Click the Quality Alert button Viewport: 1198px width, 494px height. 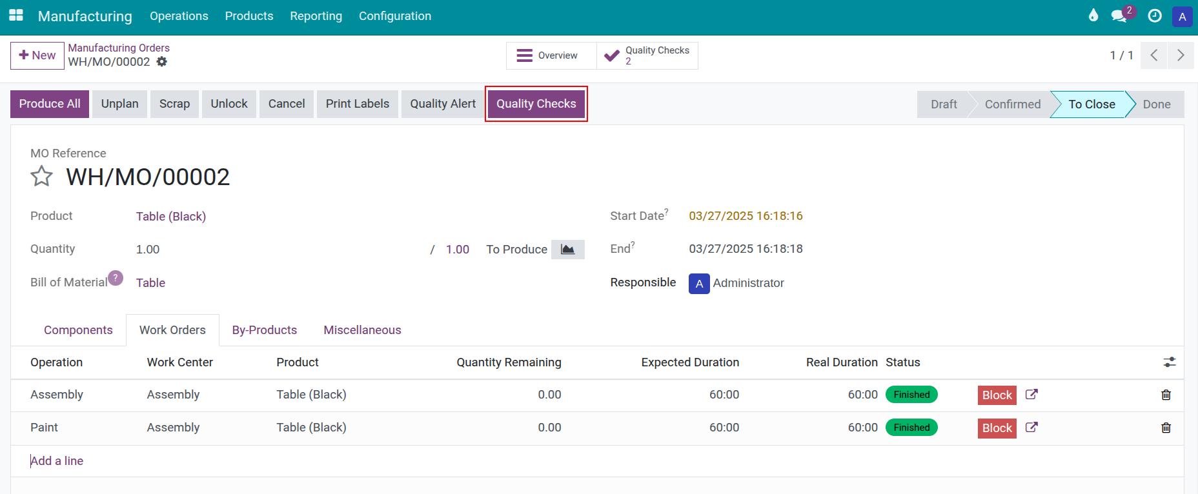[443, 104]
